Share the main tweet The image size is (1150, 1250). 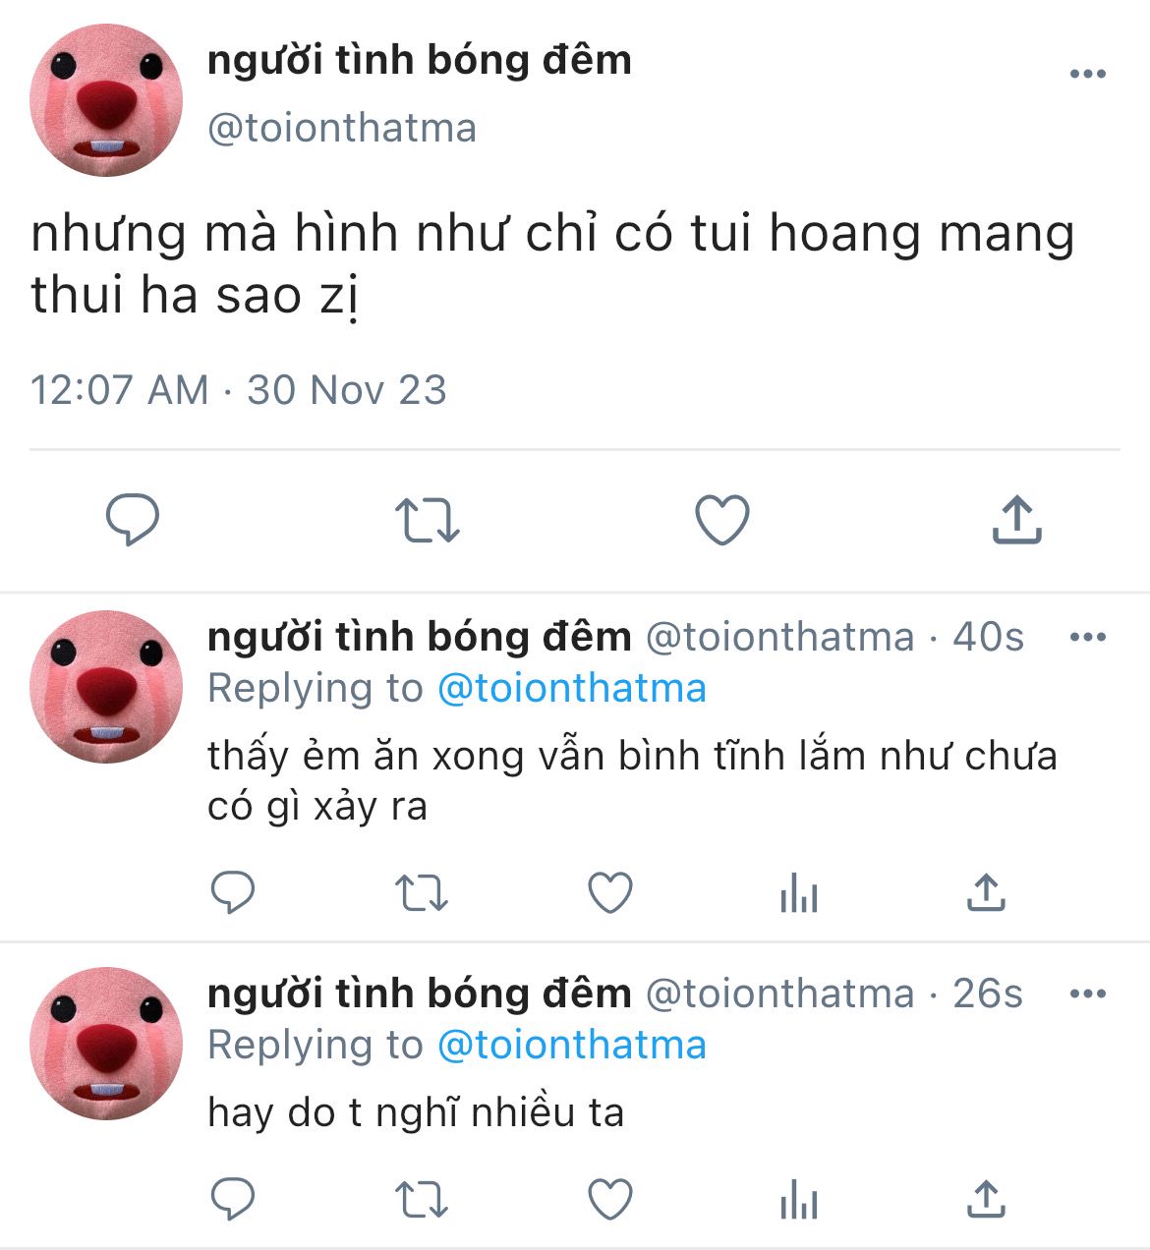coord(1016,520)
